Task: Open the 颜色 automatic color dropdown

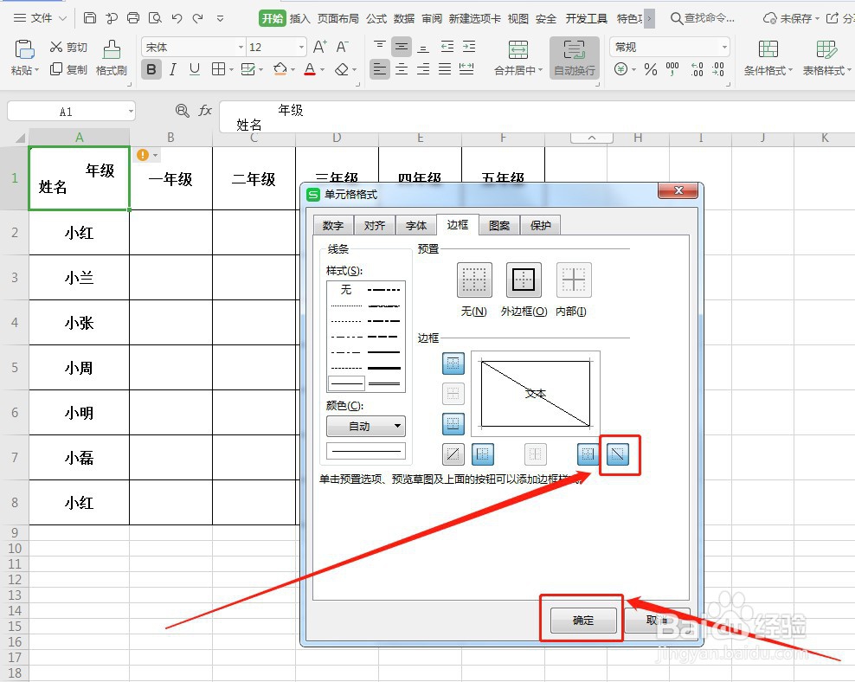Action: pos(365,427)
